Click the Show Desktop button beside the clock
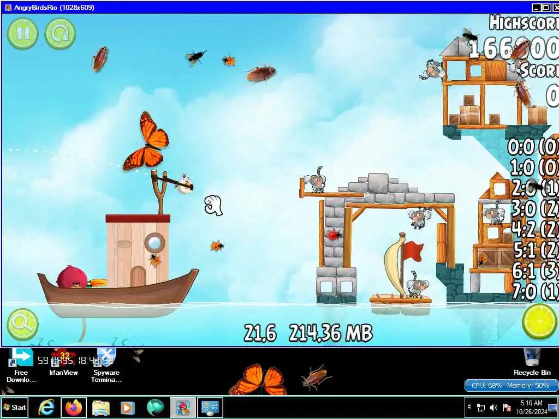This screenshot has width=559, height=419. (554, 407)
